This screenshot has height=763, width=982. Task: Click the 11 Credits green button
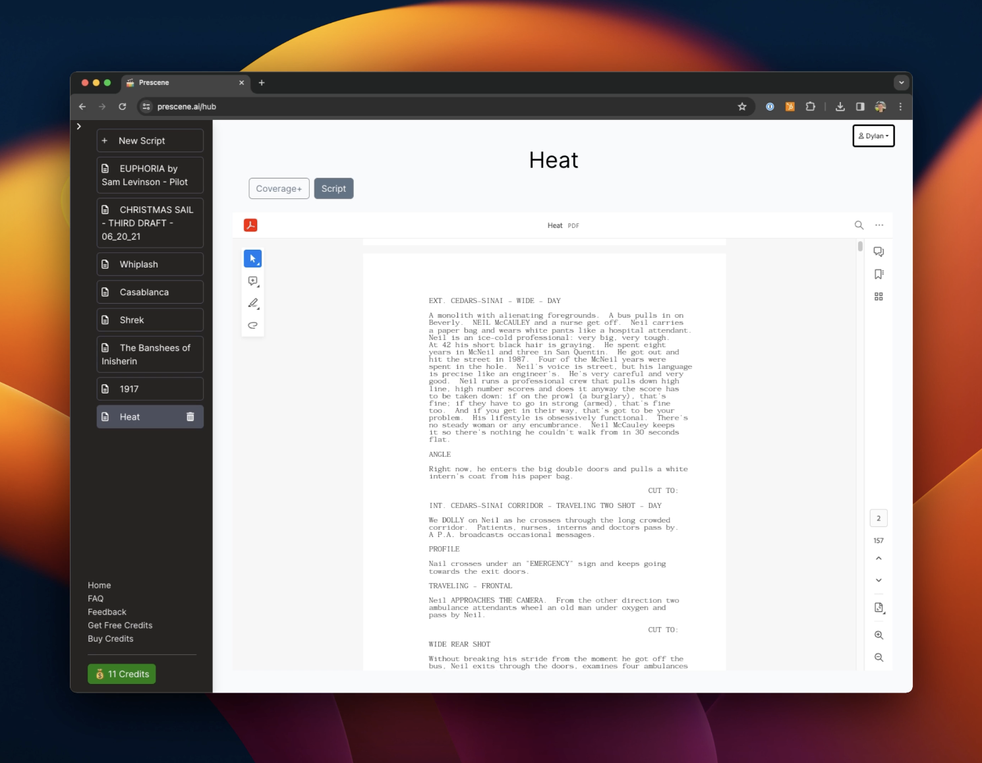(x=122, y=674)
